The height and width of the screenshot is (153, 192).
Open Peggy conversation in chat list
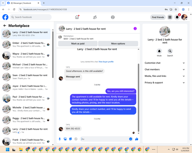tap(26, 120)
